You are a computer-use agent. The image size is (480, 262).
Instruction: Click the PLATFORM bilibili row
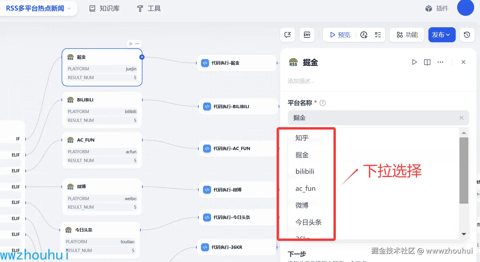click(x=102, y=112)
